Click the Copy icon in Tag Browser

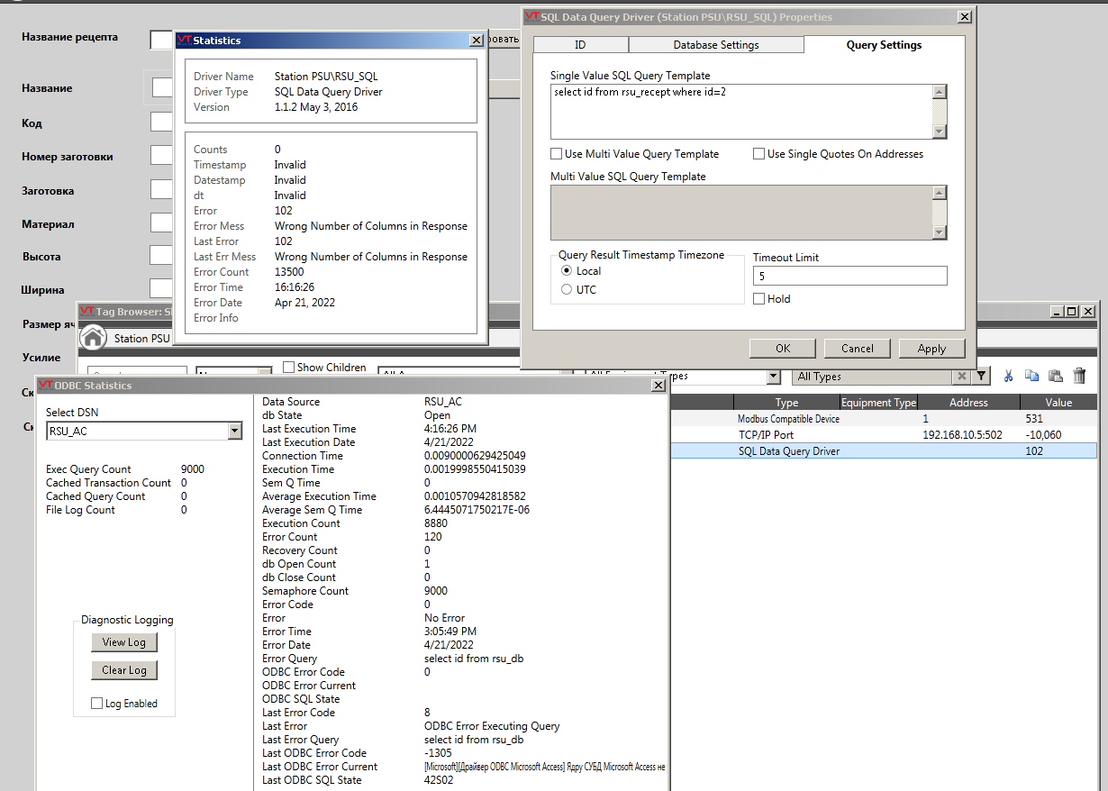coord(1032,377)
